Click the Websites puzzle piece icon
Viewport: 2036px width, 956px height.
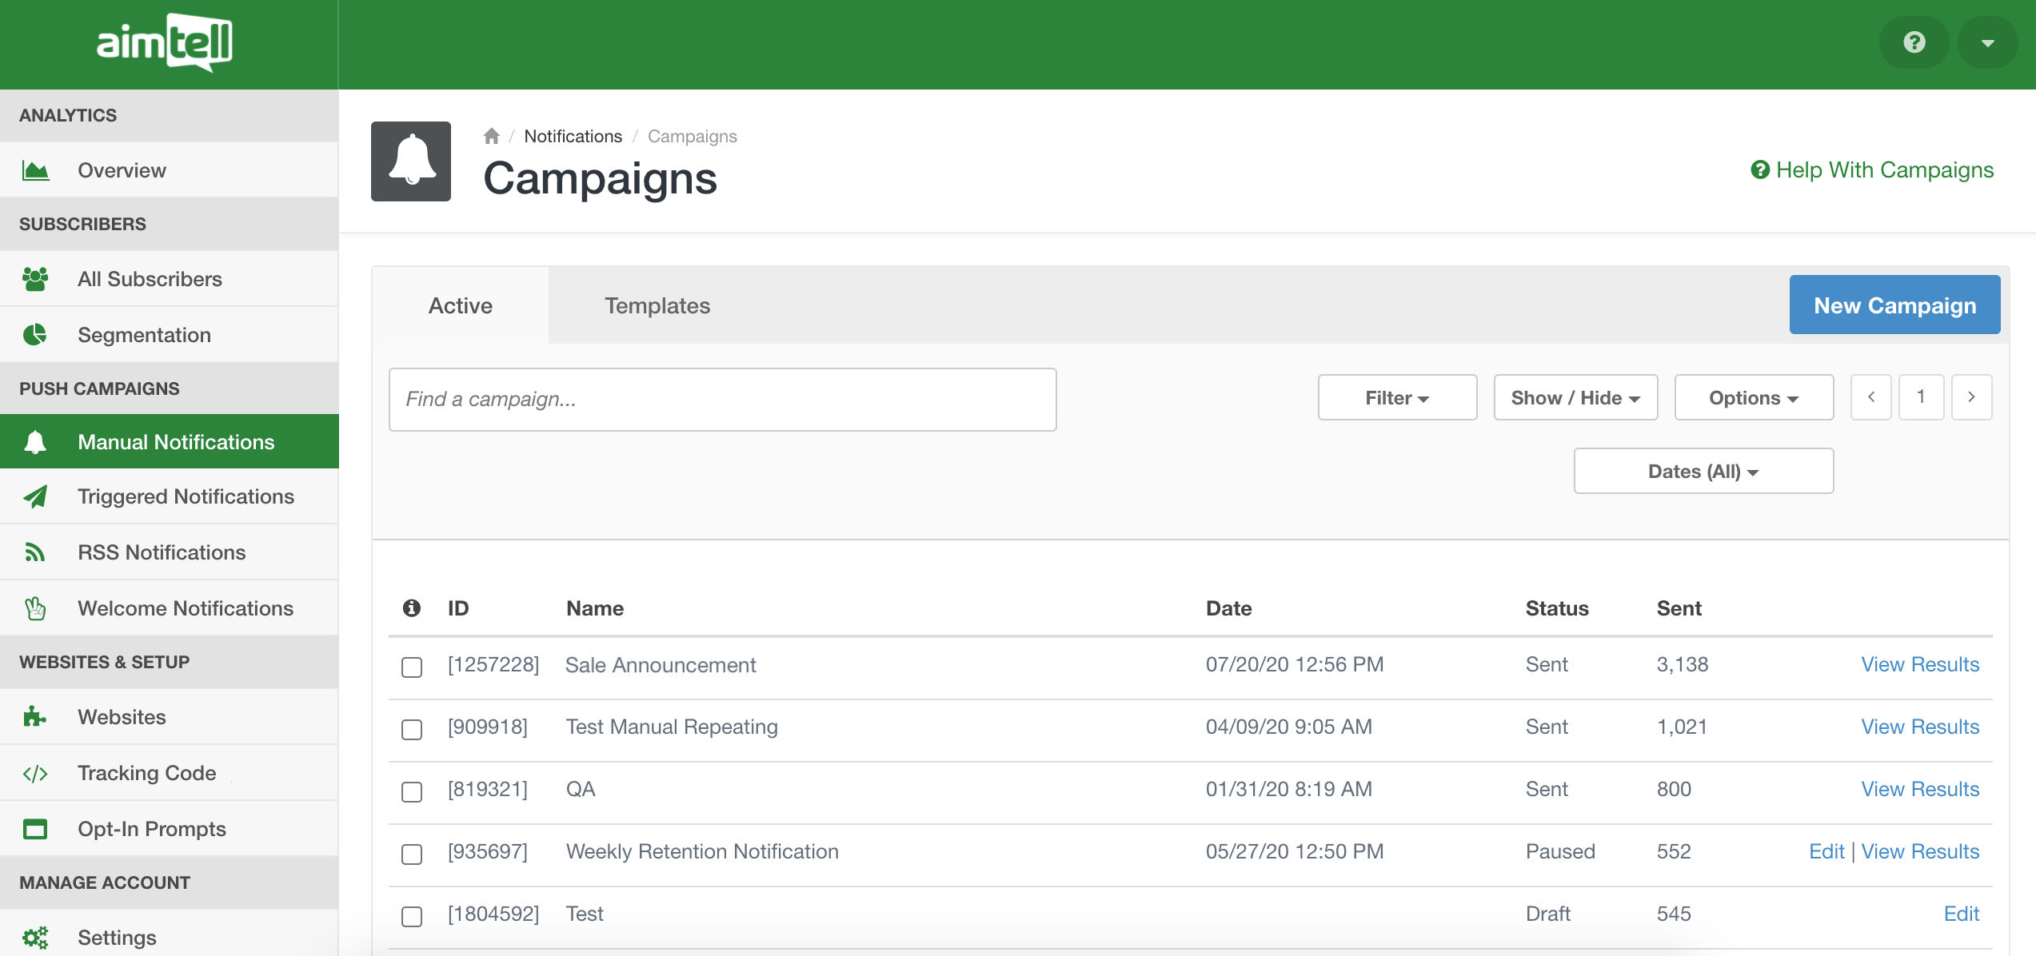(x=35, y=717)
